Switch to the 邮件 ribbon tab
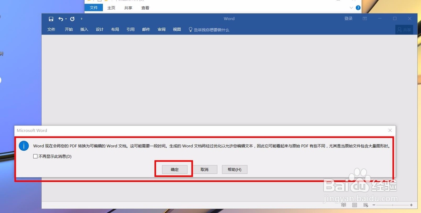This screenshot has height=213, width=421. click(146, 29)
